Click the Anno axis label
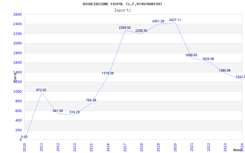This screenshot has width=245, height=153. click(x=238, y=150)
